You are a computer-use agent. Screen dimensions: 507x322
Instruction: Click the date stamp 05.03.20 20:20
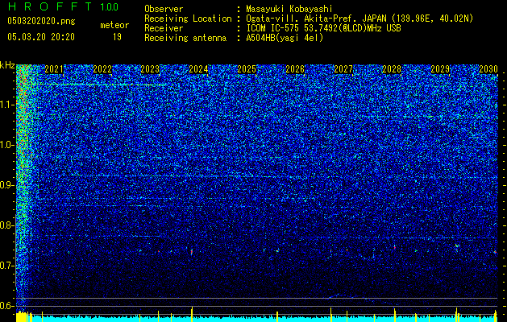pos(41,37)
